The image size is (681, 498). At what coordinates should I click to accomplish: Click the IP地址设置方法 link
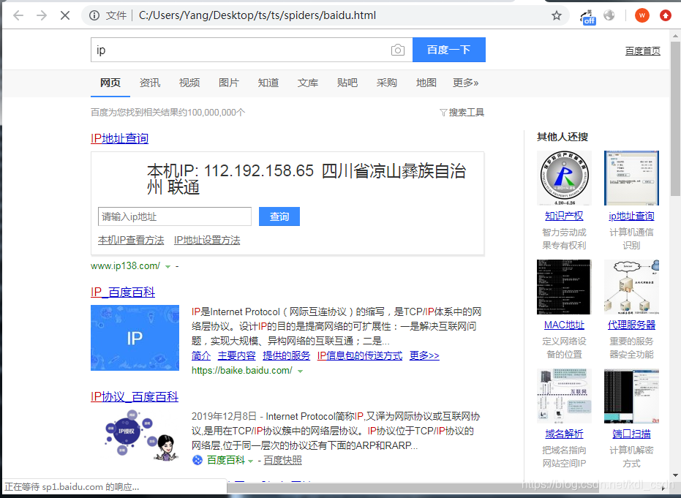pyautogui.click(x=207, y=240)
